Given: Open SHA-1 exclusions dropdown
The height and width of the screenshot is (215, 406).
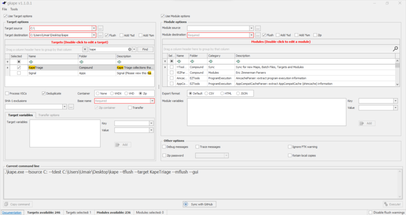Looking at the screenshot, I should pos(65,107).
